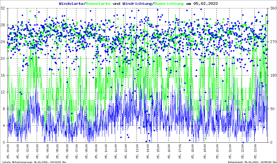Select the 16 value on left axis
This screenshot has height=164, width=277.
tap(3, 76)
